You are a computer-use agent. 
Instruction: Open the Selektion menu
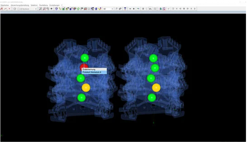(x=34, y=5)
